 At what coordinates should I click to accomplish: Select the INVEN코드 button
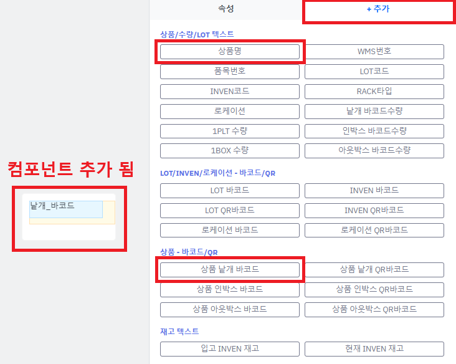point(229,91)
